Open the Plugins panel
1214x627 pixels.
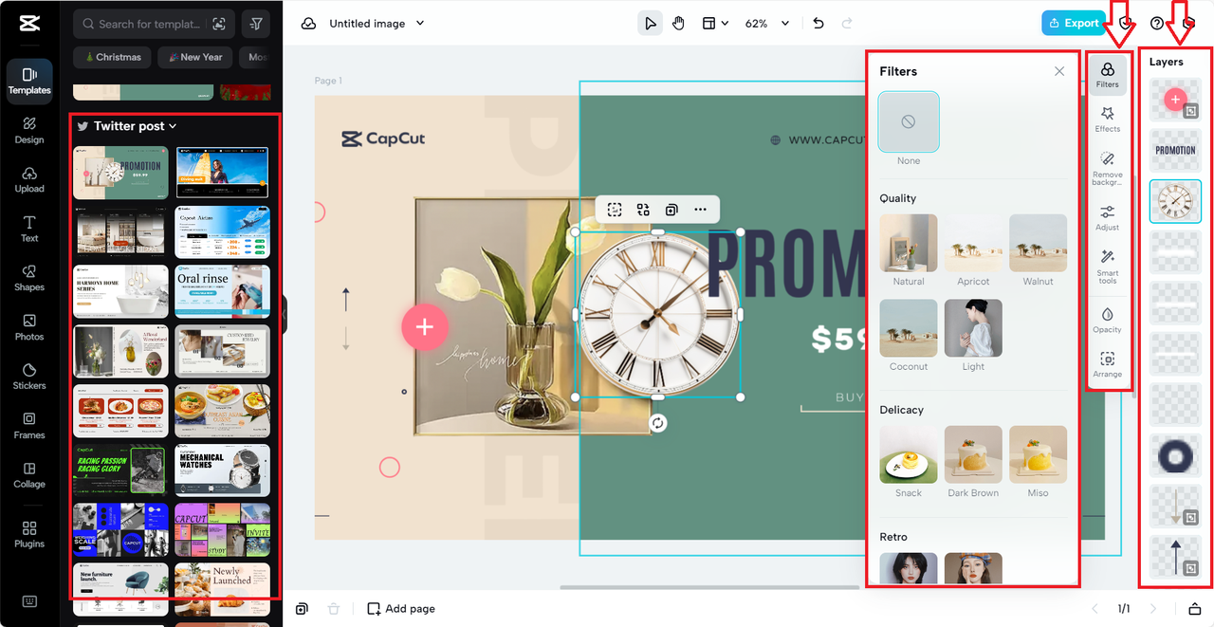(x=29, y=534)
